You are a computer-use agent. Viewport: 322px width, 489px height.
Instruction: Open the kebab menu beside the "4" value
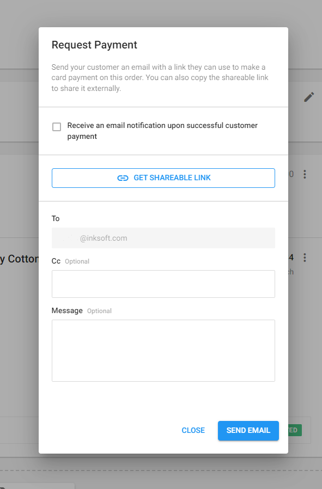(x=305, y=257)
